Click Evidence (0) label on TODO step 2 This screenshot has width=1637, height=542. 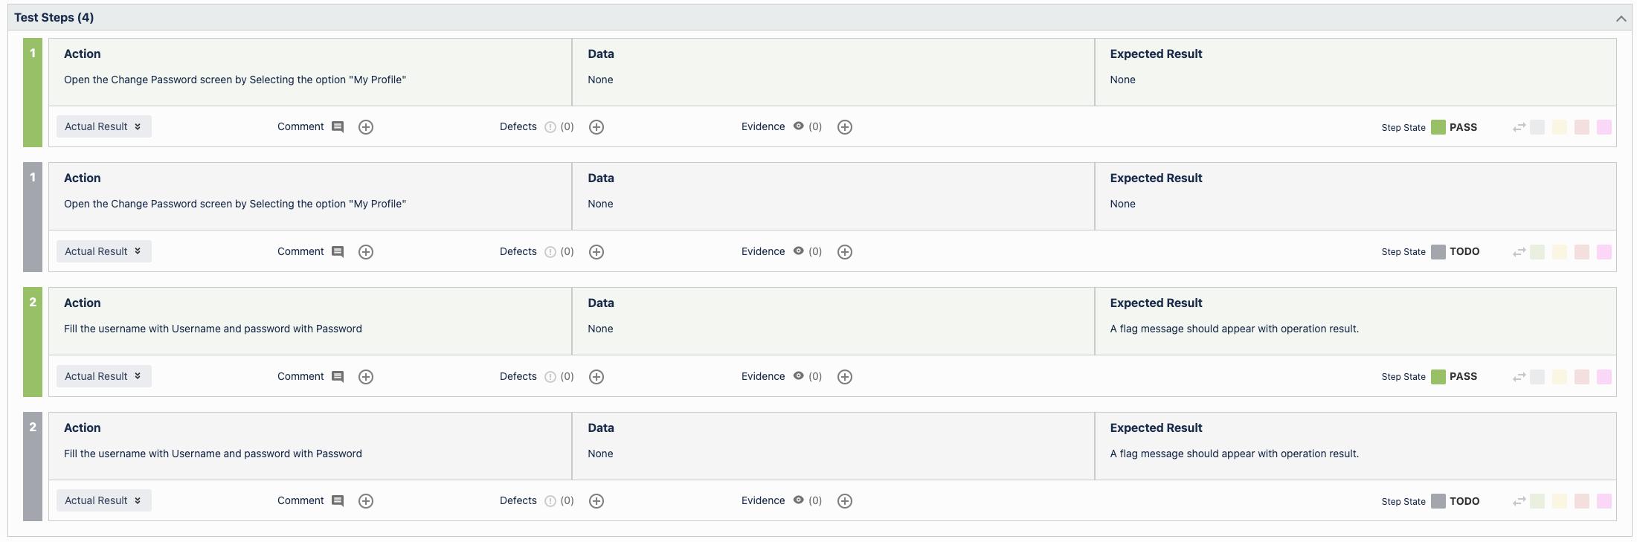(x=782, y=500)
